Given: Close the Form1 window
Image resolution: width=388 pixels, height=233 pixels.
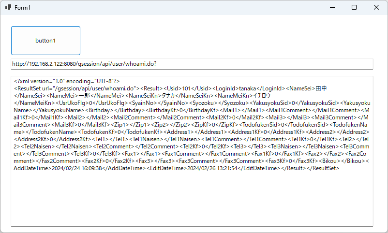Looking at the screenshot, I should 376,8.
